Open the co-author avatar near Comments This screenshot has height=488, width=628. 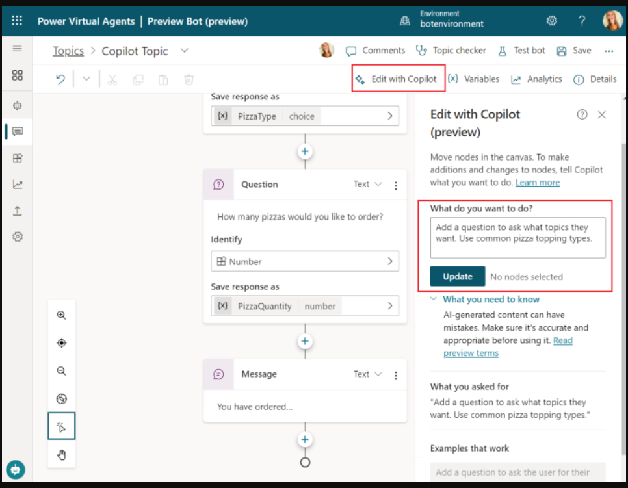(326, 50)
